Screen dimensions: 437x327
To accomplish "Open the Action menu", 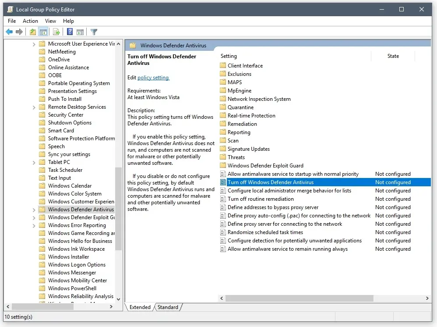I will (x=30, y=21).
